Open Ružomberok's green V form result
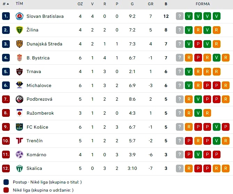Viewport: 233px width, 194px height. pyautogui.click(x=198, y=113)
